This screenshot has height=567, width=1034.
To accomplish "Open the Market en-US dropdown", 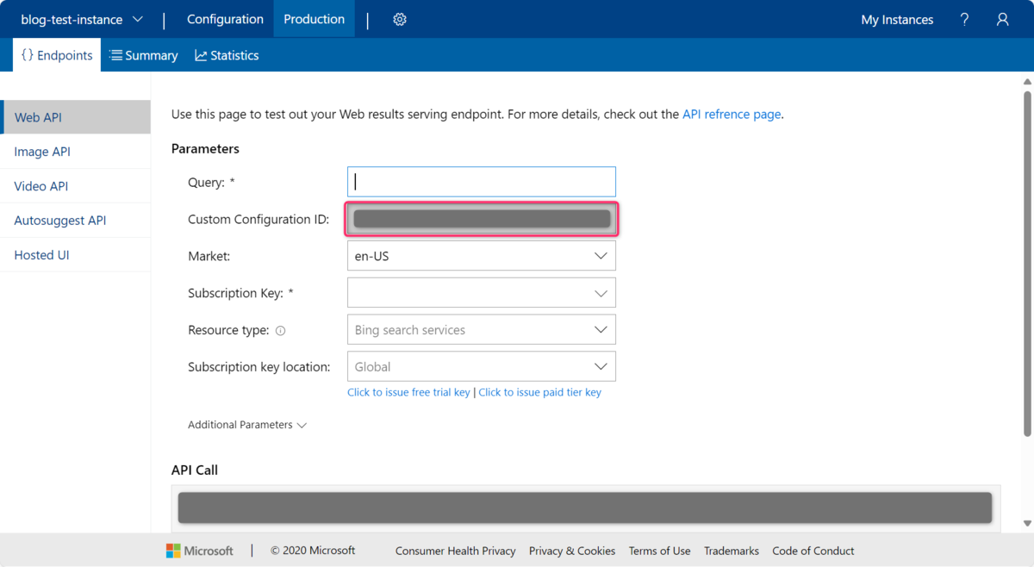I will [482, 256].
